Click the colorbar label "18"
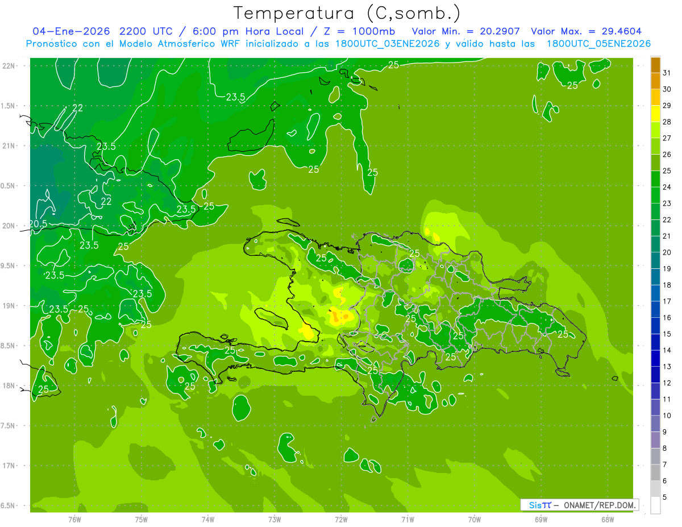This screenshot has height=527, width=682. [x=667, y=285]
